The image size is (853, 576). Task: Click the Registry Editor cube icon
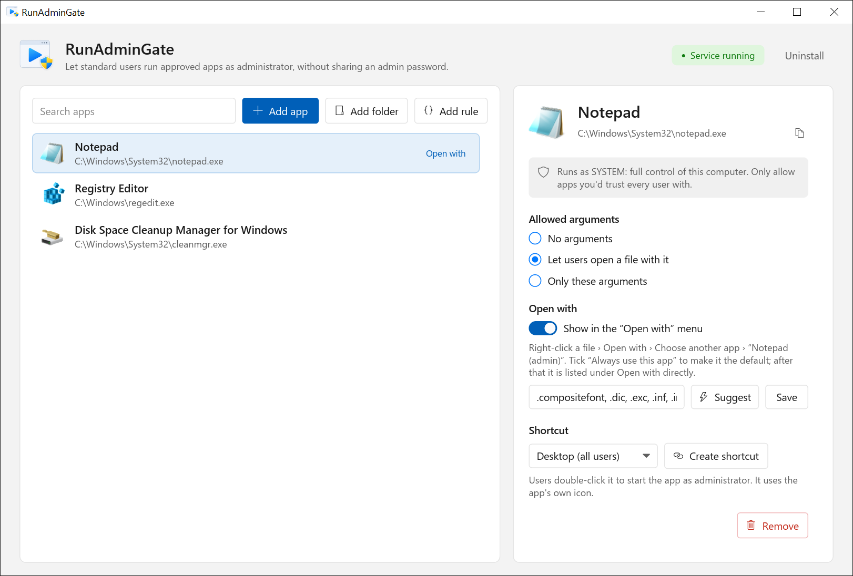click(x=53, y=194)
